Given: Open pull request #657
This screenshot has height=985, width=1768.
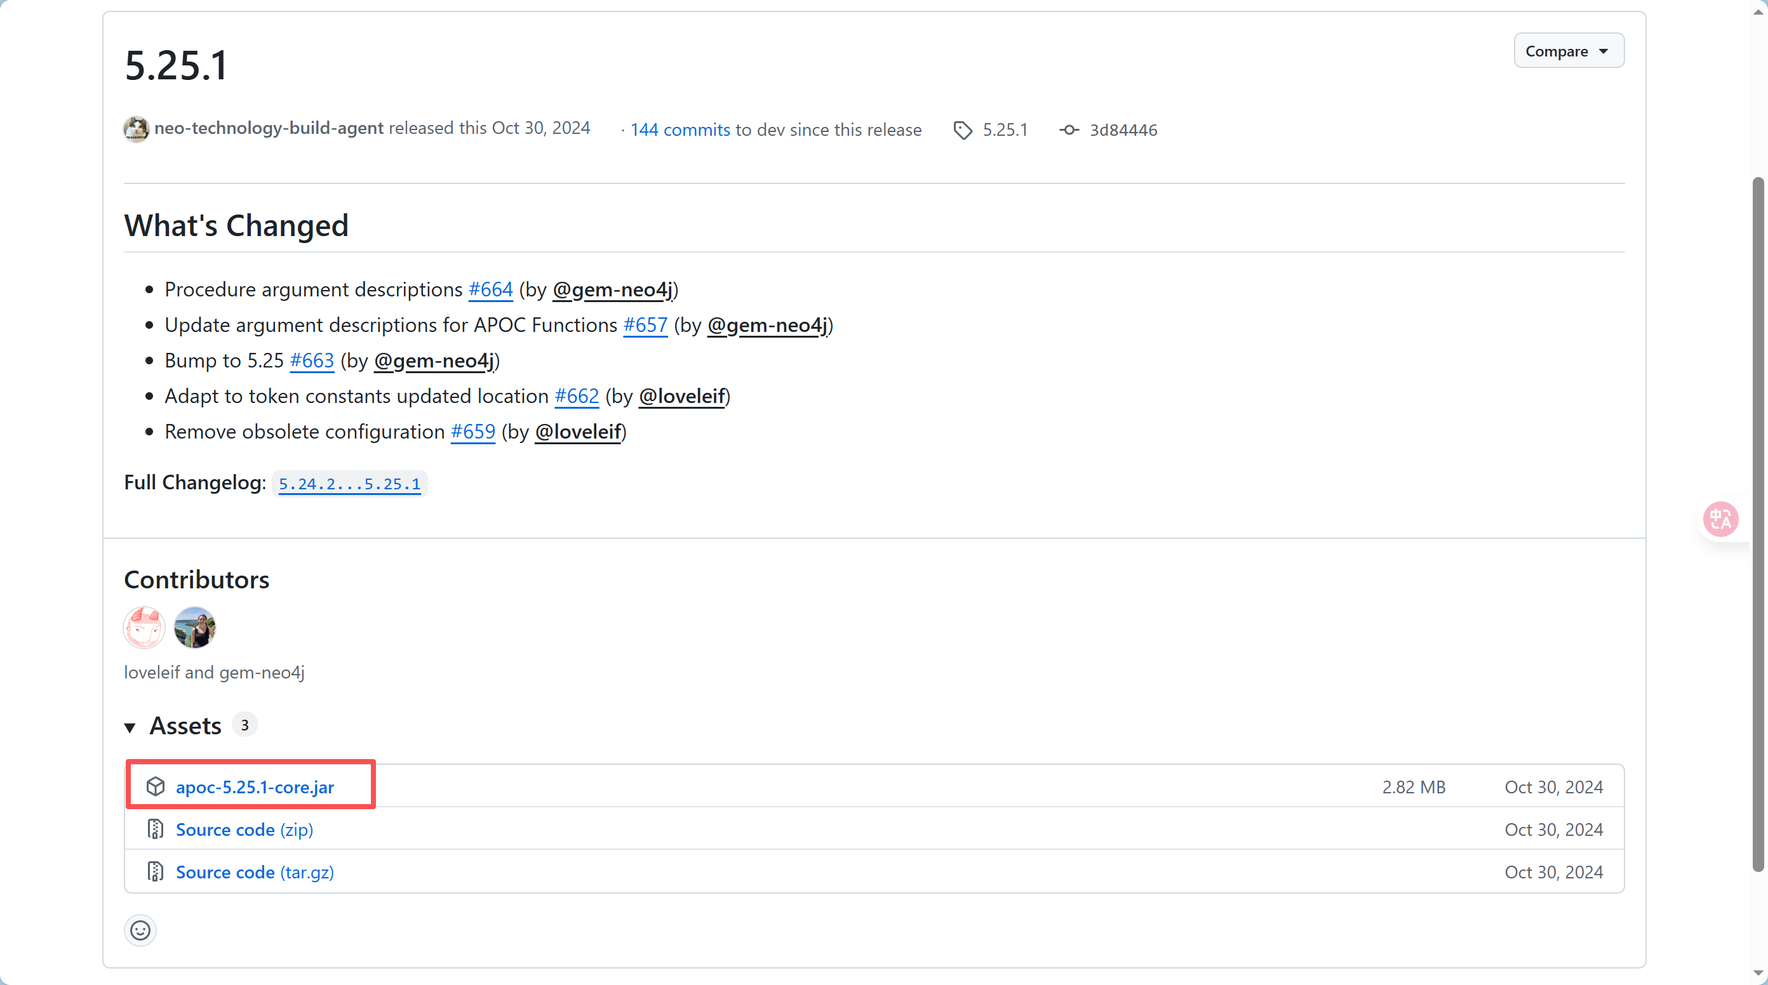Looking at the screenshot, I should (x=645, y=325).
